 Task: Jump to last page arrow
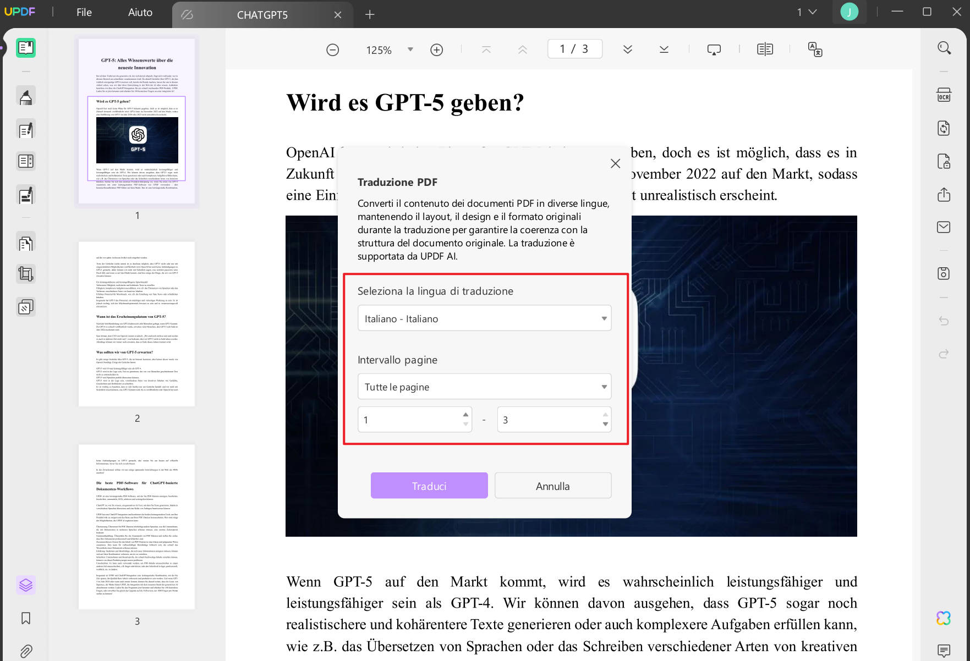point(664,49)
